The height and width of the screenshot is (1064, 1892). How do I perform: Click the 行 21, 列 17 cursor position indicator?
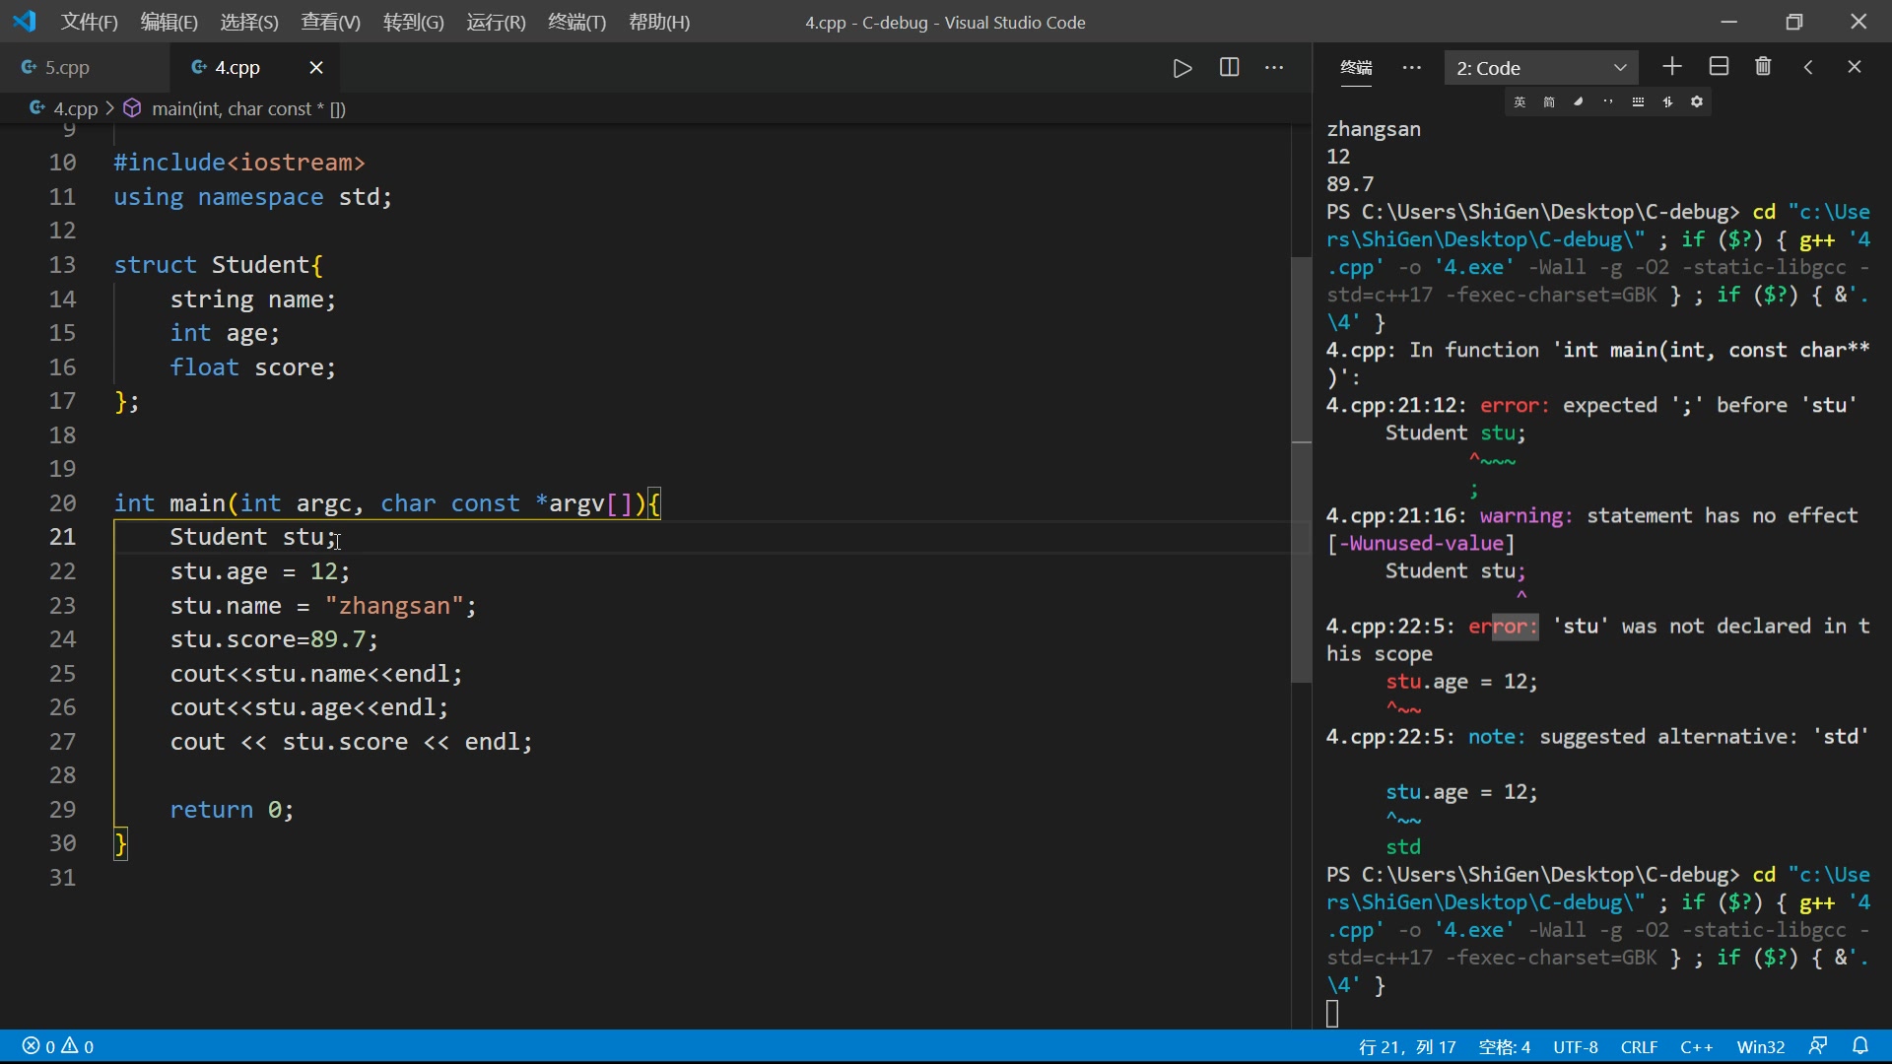point(1407,1046)
